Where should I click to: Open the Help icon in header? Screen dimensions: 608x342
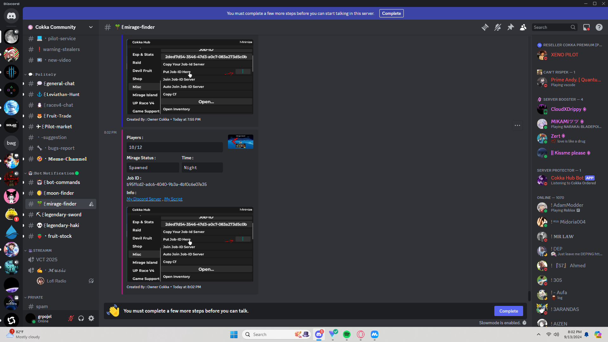pos(599,27)
